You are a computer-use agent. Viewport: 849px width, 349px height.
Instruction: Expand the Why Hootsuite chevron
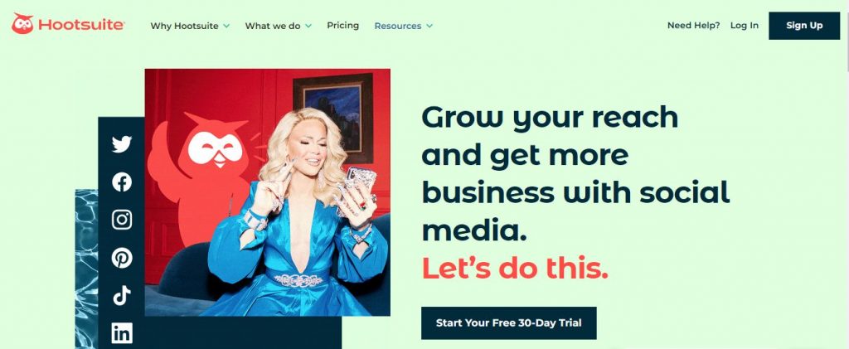coord(226,26)
